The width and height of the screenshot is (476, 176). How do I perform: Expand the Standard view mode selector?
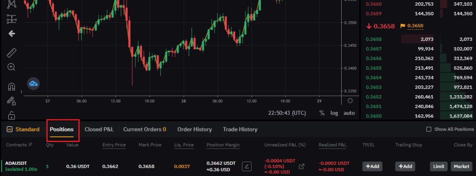tap(23, 129)
